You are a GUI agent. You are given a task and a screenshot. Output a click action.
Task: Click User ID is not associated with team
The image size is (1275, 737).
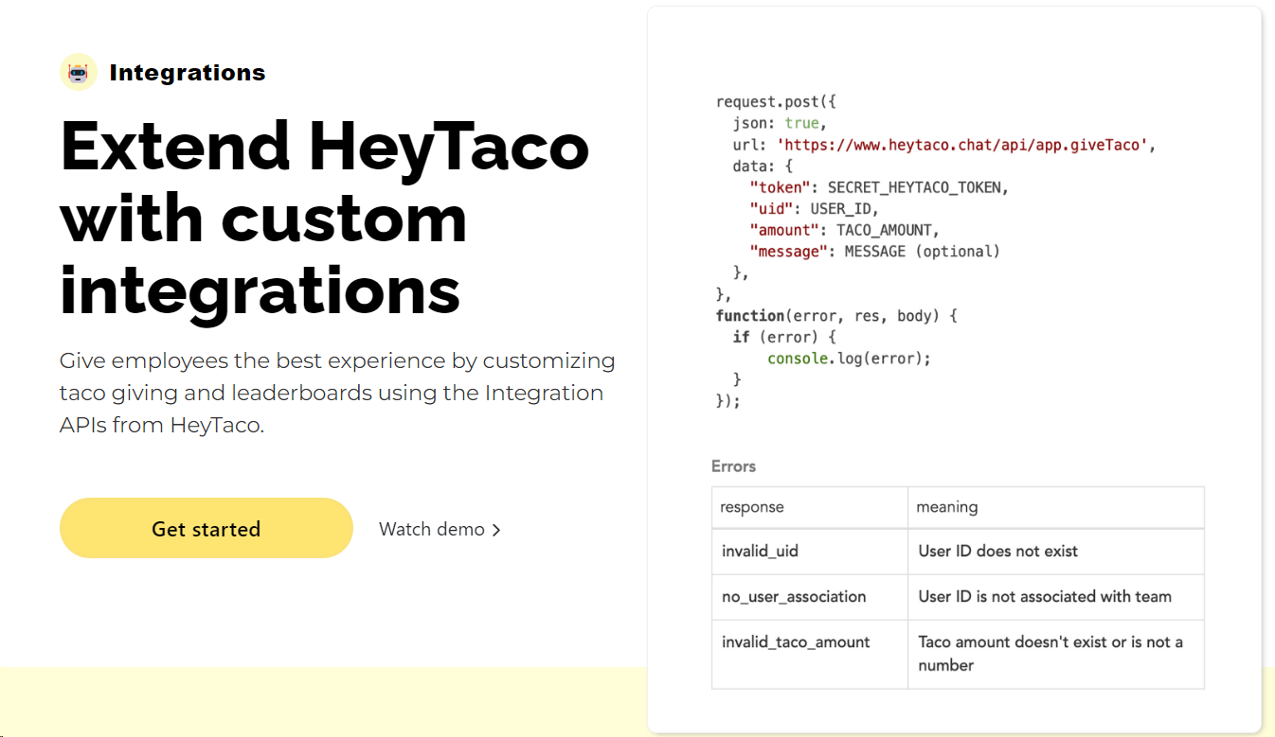point(1056,596)
